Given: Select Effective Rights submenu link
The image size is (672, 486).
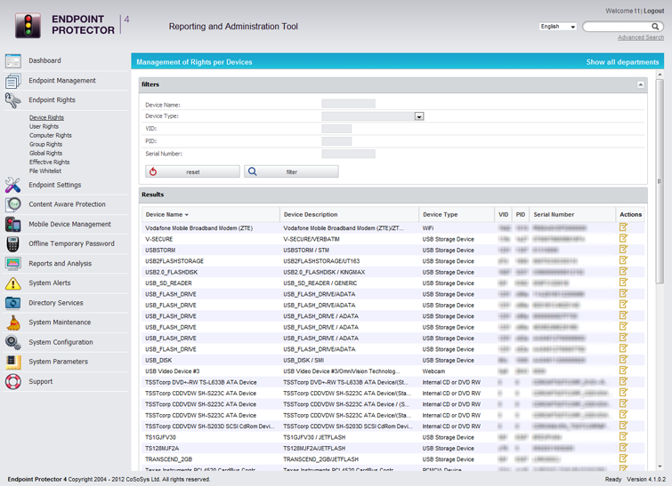Looking at the screenshot, I should (49, 162).
